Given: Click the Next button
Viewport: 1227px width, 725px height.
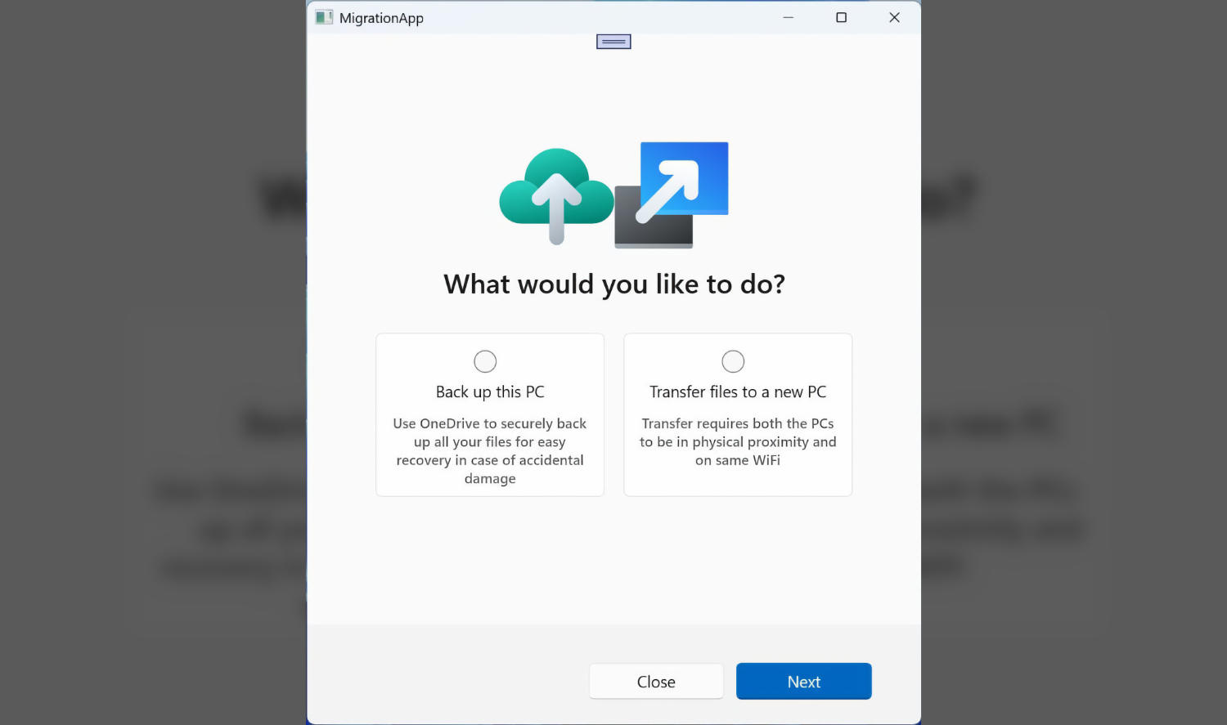Looking at the screenshot, I should pos(803,681).
